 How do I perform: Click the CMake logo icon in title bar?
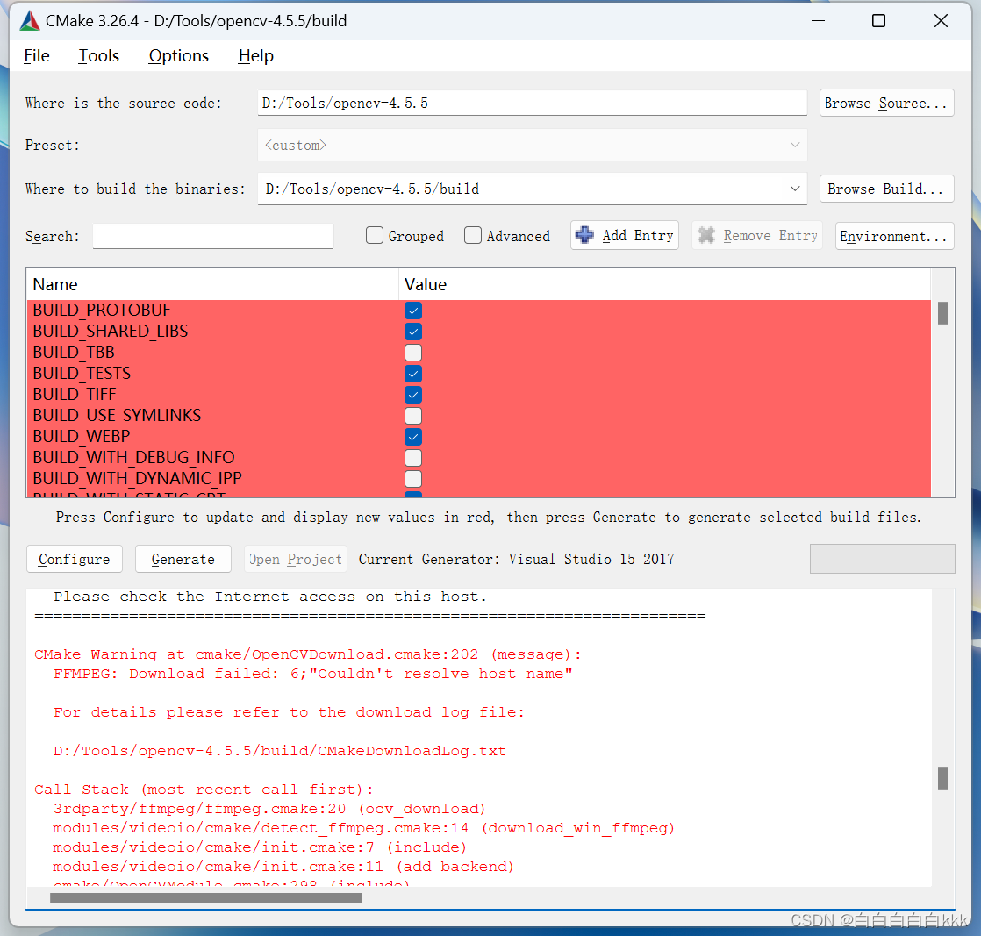30,21
